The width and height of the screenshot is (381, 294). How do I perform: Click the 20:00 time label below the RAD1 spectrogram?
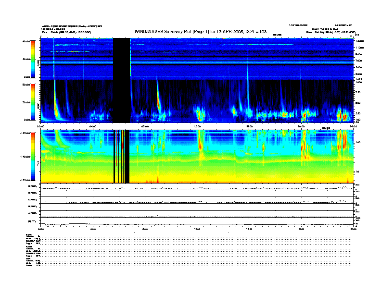pyautogui.click(x=301, y=126)
